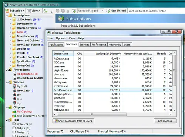Open the Flagged Items filter icon
This screenshot has width=185, height=137.
pos(15,74)
